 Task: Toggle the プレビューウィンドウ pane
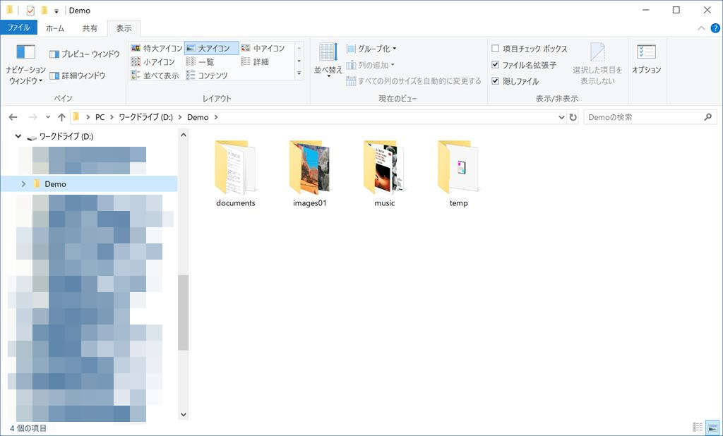pos(85,54)
